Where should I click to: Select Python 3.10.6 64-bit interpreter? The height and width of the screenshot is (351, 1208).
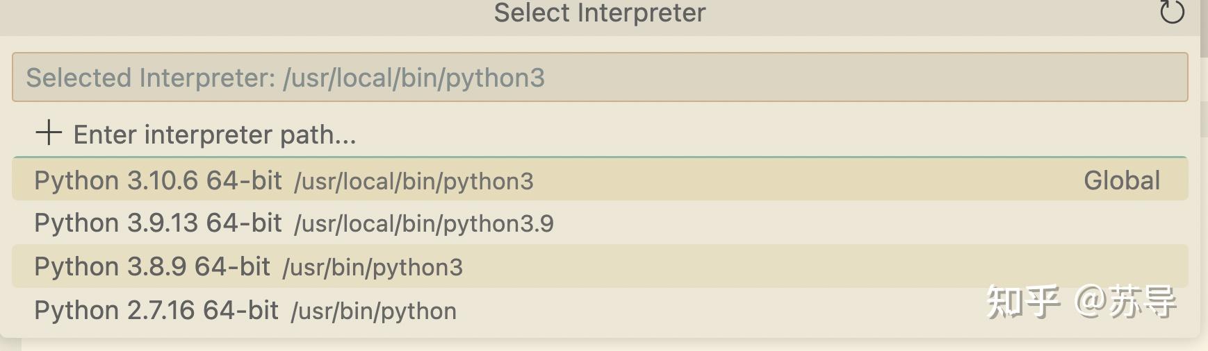(x=600, y=180)
